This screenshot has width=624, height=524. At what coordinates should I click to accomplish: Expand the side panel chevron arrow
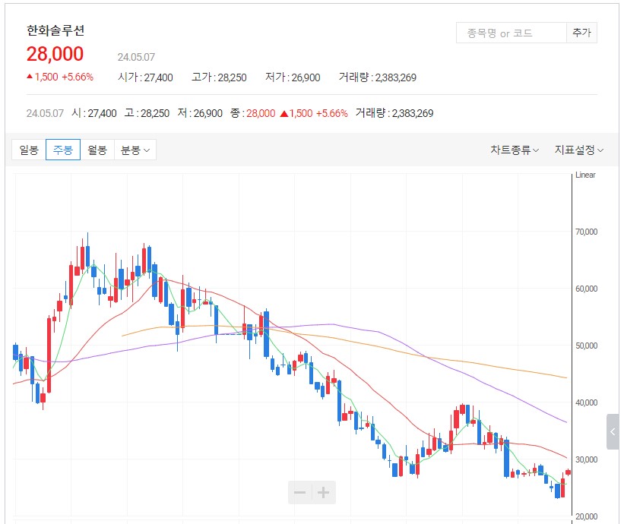point(614,432)
